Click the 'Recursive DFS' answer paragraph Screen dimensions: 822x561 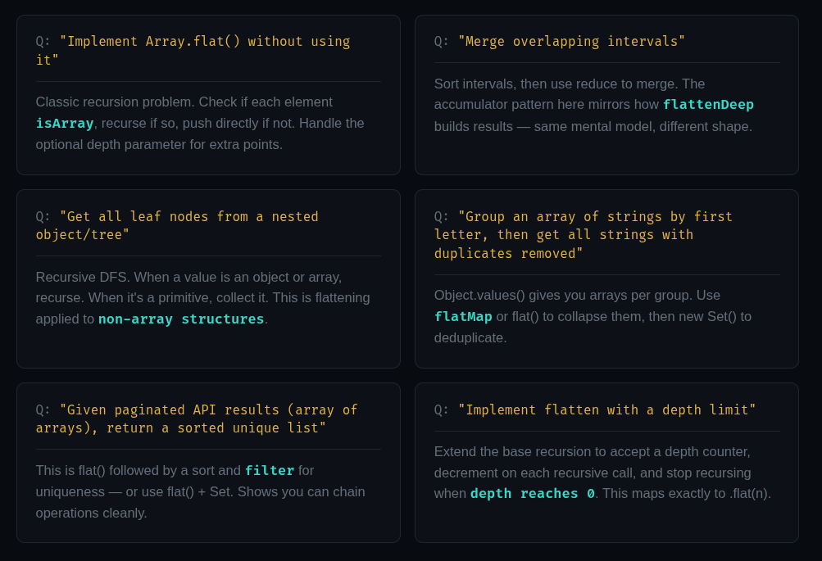pyautogui.click(x=203, y=297)
